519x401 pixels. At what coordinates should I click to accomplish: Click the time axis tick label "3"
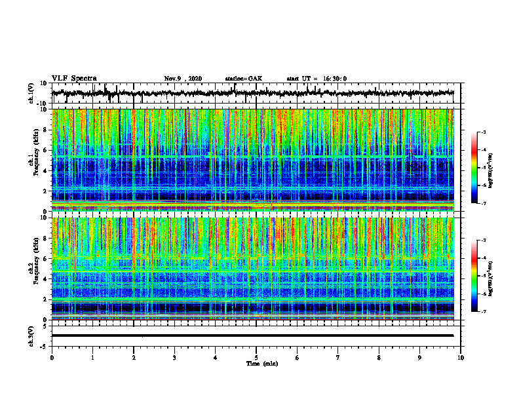click(x=174, y=358)
